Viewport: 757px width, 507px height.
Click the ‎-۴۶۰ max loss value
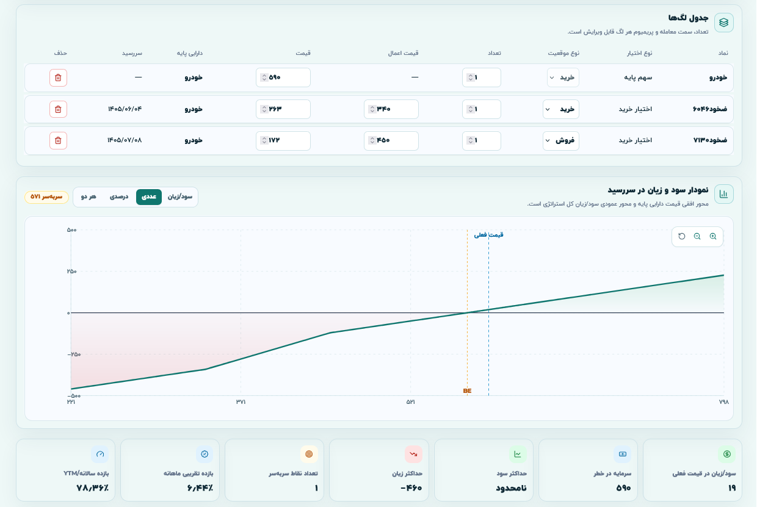pos(411,488)
